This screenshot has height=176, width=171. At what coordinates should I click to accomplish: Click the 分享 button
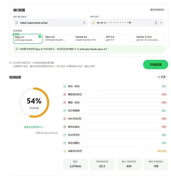(x=162, y=77)
